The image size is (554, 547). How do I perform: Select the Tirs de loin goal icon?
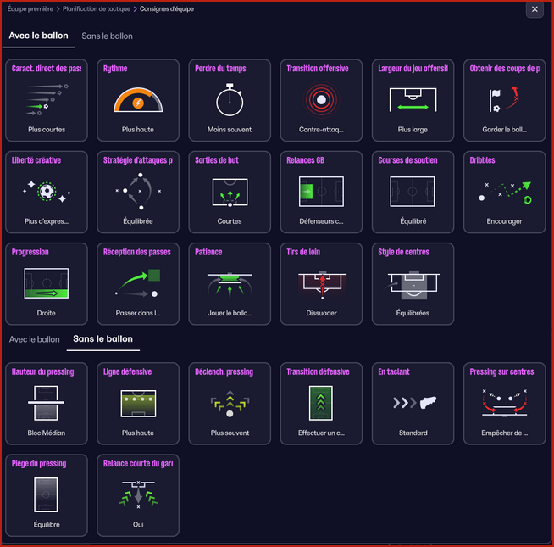coord(321,284)
